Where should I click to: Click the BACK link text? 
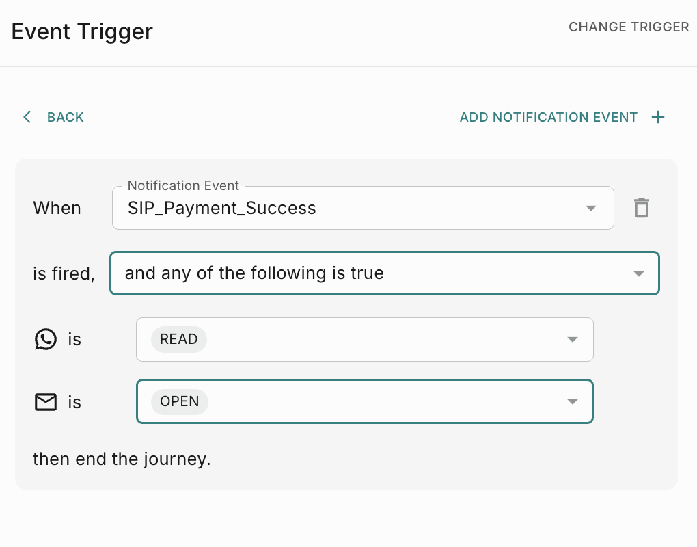coord(66,117)
